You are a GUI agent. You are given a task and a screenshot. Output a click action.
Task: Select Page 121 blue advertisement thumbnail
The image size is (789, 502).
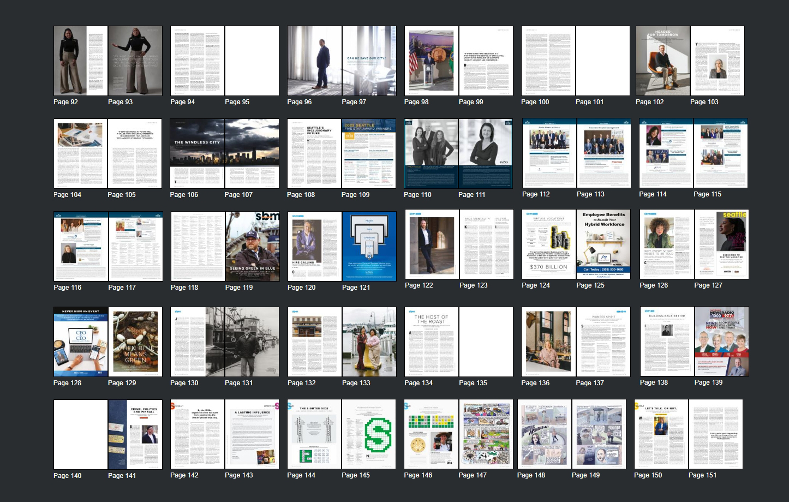369,247
